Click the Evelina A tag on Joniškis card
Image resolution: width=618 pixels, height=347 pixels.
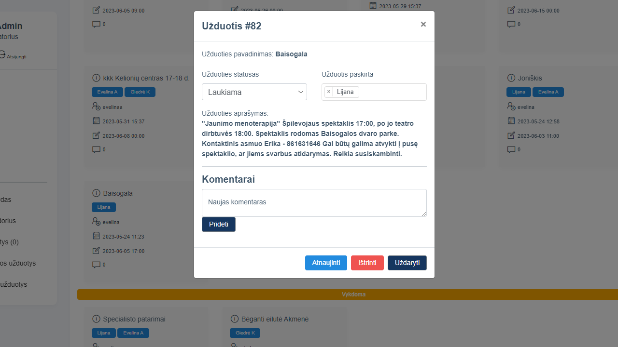(x=548, y=92)
